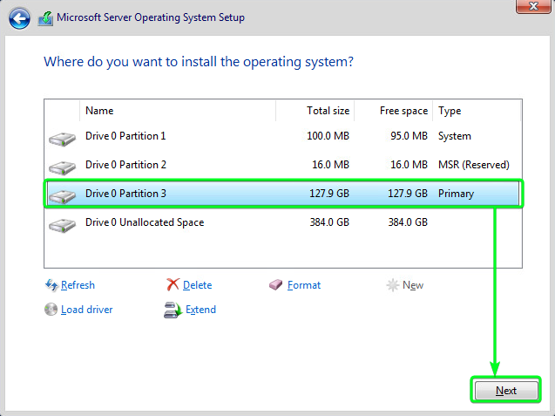Open the Refresh link
The height and width of the screenshot is (416, 555).
[78, 285]
